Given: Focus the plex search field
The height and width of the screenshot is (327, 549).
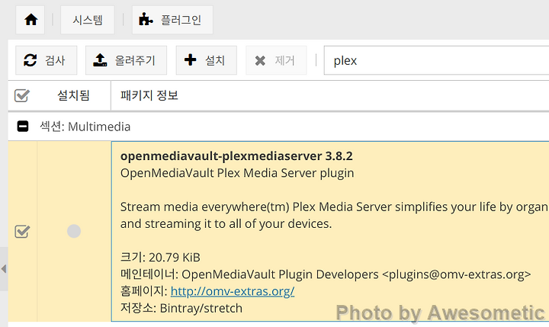Looking at the screenshot, I should (x=436, y=60).
